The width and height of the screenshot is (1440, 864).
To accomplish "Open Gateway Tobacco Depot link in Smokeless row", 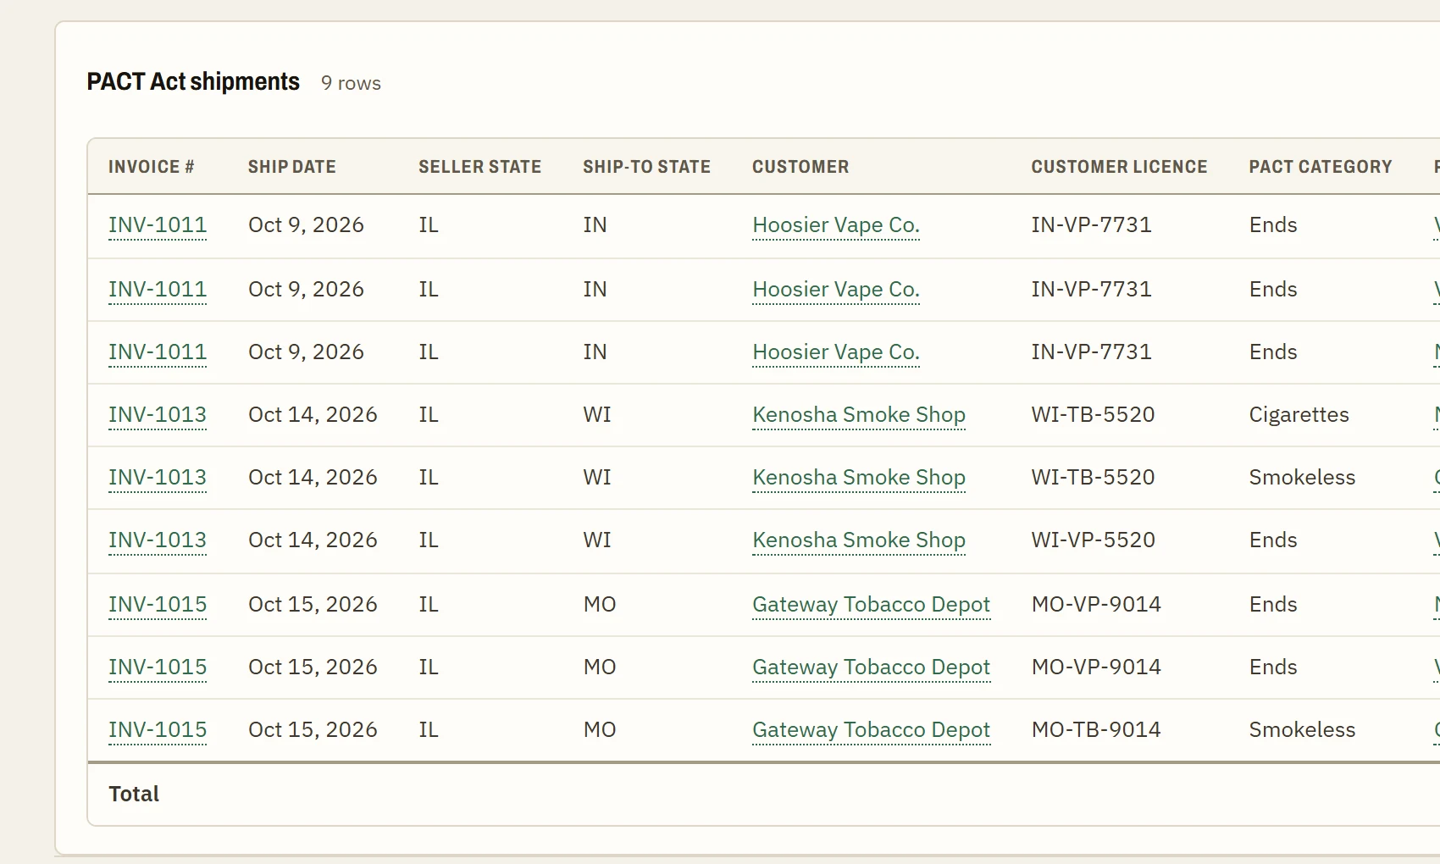I will (871, 730).
